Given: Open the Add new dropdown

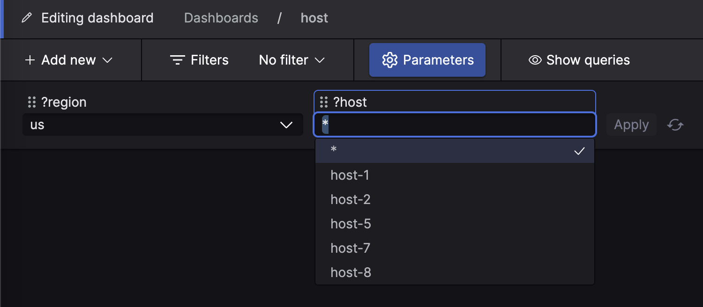Looking at the screenshot, I should tap(68, 60).
